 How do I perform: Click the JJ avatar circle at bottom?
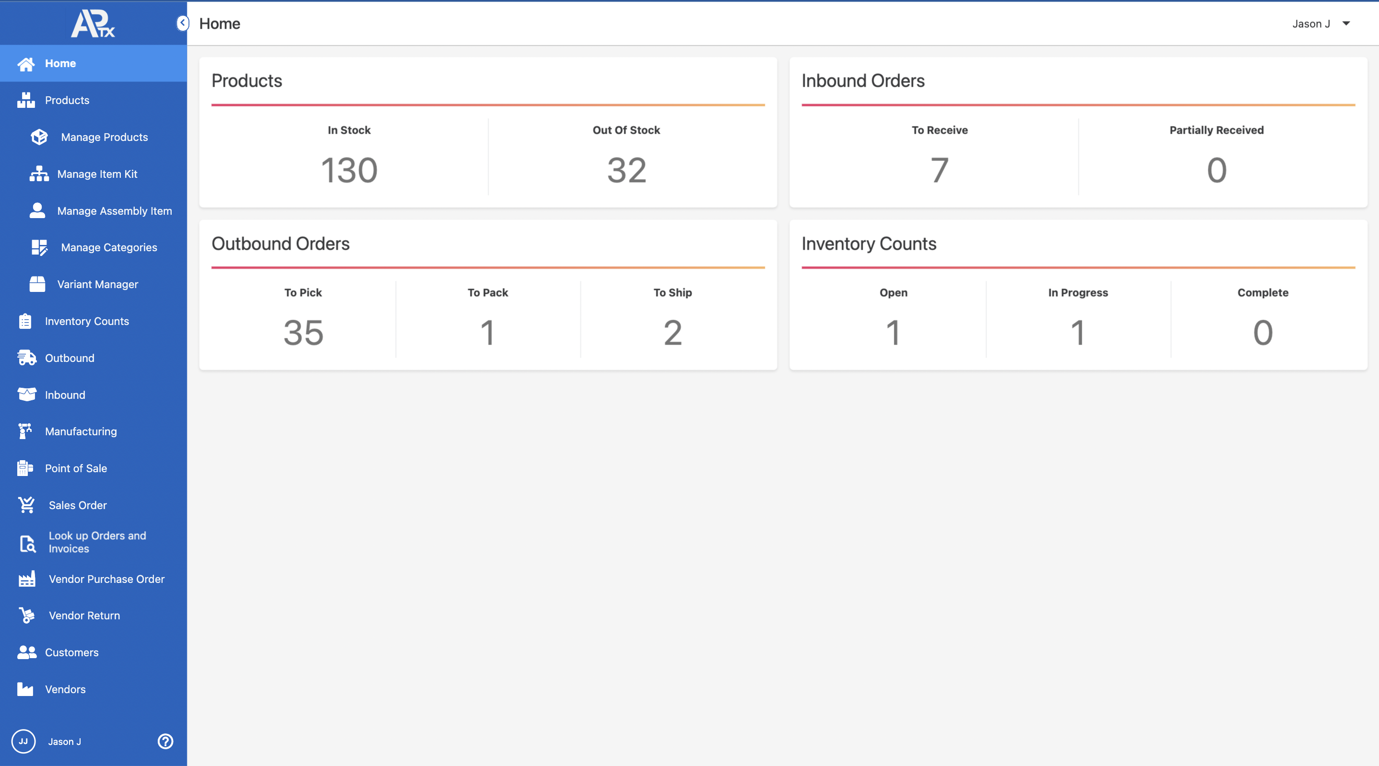coord(23,742)
